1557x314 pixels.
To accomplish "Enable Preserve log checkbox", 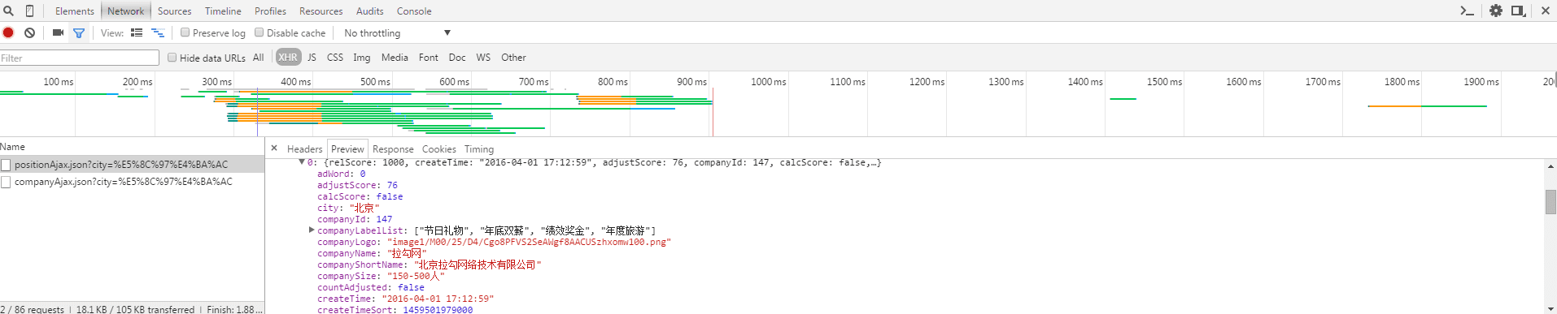I will coord(185,32).
